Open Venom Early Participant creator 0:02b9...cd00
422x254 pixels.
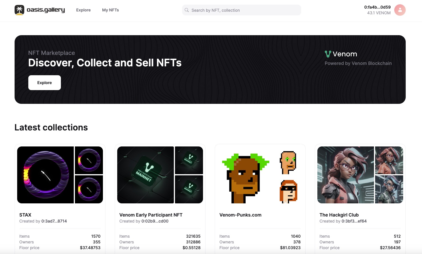point(155,221)
